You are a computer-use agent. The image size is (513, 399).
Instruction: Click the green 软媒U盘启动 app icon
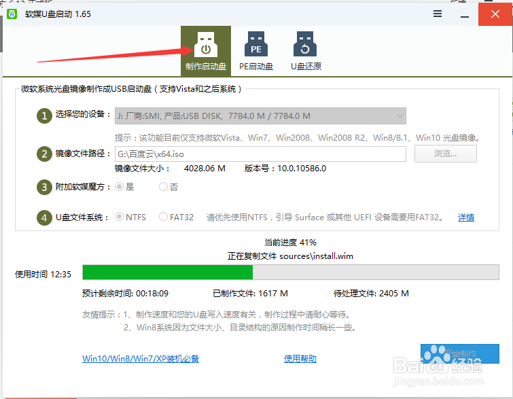click(x=12, y=14)
